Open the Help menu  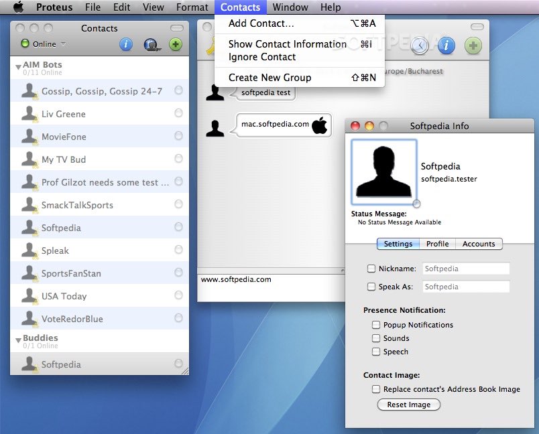coord(331,7)
